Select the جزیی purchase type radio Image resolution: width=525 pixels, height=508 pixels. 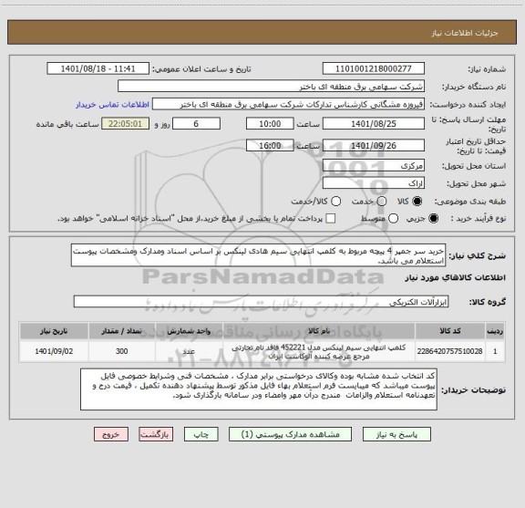(x=434, y=219)
